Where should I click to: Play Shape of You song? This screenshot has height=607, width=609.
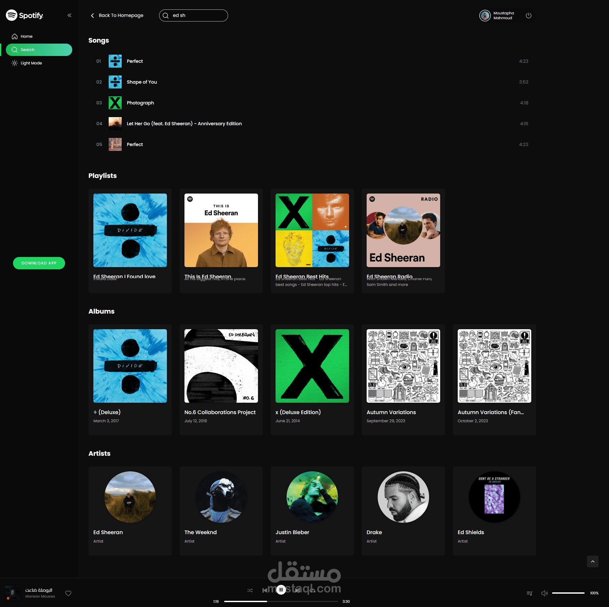312,82
